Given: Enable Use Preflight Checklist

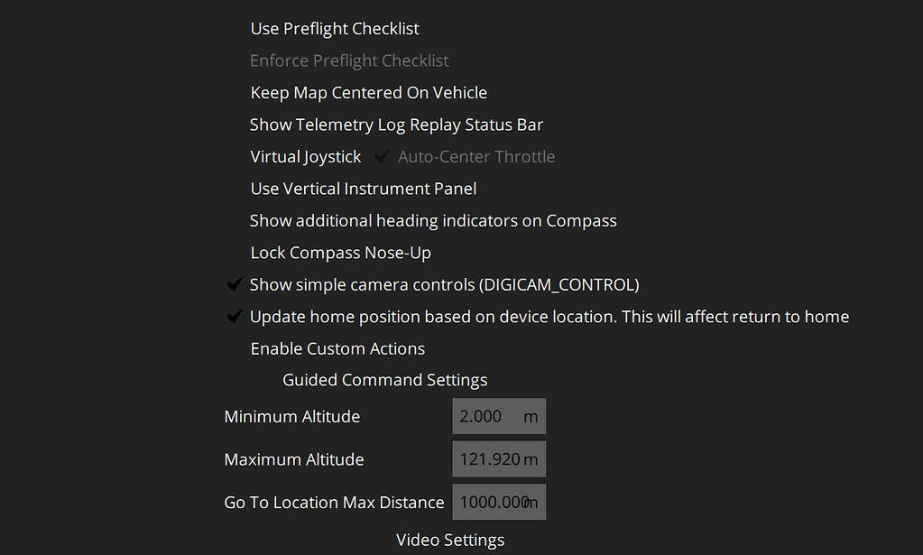Looking at the screenshot, I should click(x=334, y=28).
